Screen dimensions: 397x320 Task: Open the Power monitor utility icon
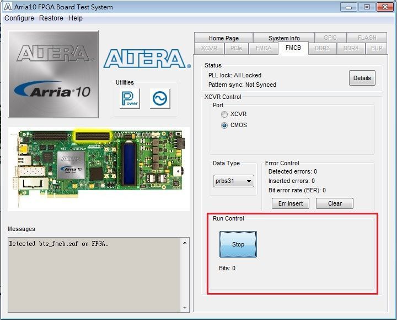click(130, 98)
